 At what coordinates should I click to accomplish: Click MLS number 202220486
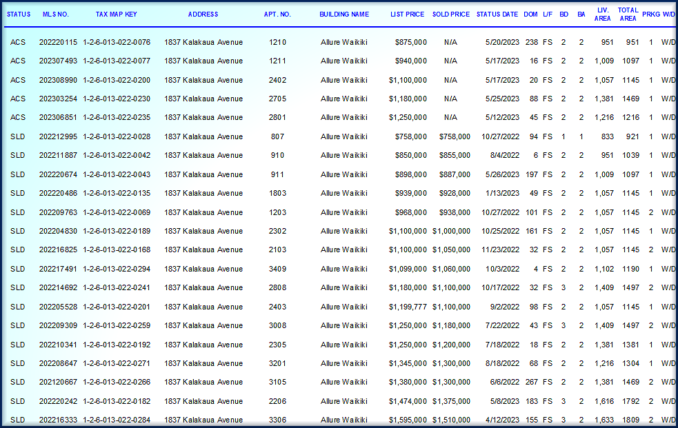58,194
